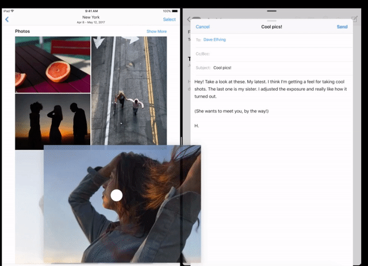This screenshot has width=368, height=266.
Task: Tap the compose icon behind the mail sheet
Action: 355,19
